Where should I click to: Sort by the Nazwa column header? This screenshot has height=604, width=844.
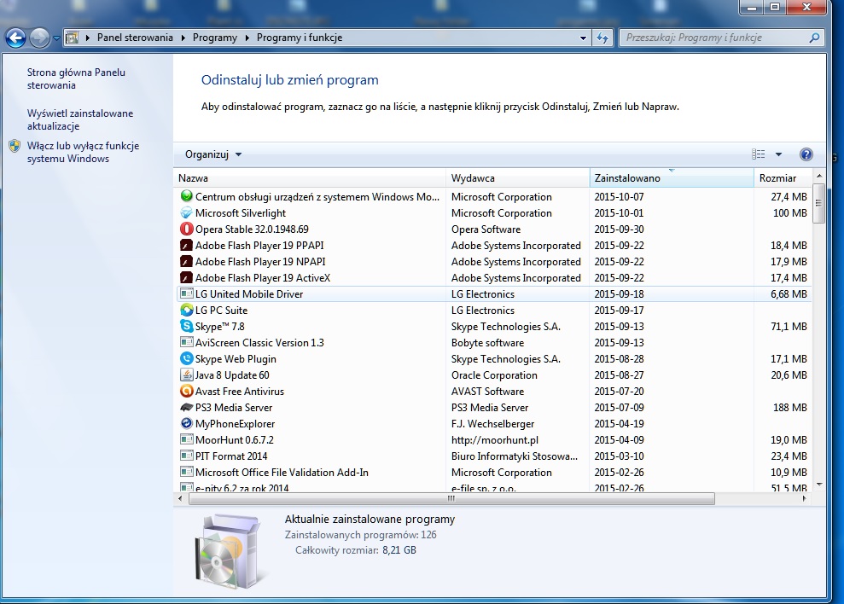pos(310,178)
